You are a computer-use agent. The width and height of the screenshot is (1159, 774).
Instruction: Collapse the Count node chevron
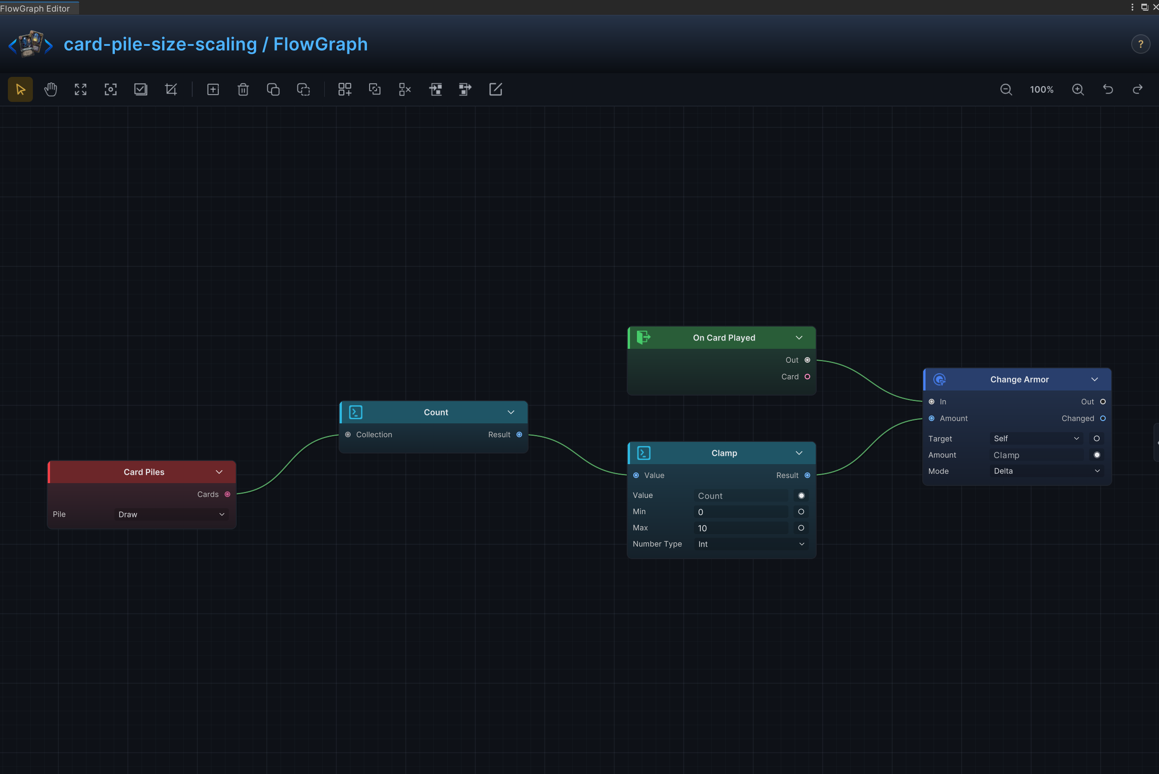click(x=511, y=412)
